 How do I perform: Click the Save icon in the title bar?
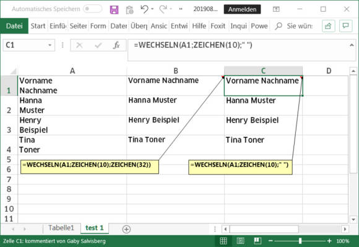click(114, 10)
